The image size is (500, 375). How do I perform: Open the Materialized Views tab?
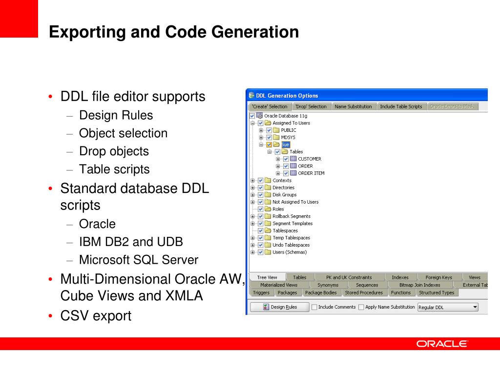(279, 285)
